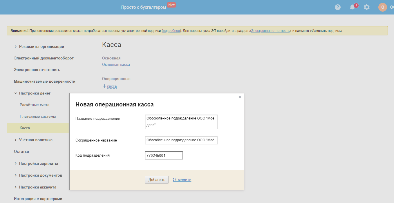394x203 pixels.
Task: Open Расчётные счета menu item
Action: (x=35, y=105)
